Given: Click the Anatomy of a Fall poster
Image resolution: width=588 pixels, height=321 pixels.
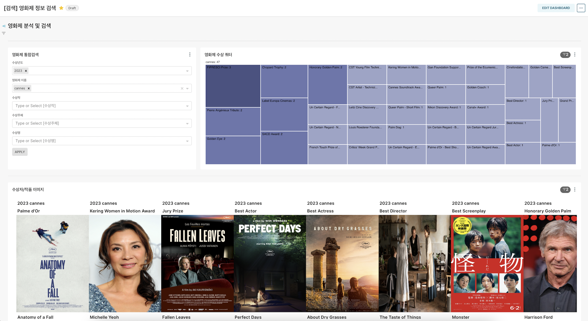Looking at the screenshot, I should click(53, 264).
